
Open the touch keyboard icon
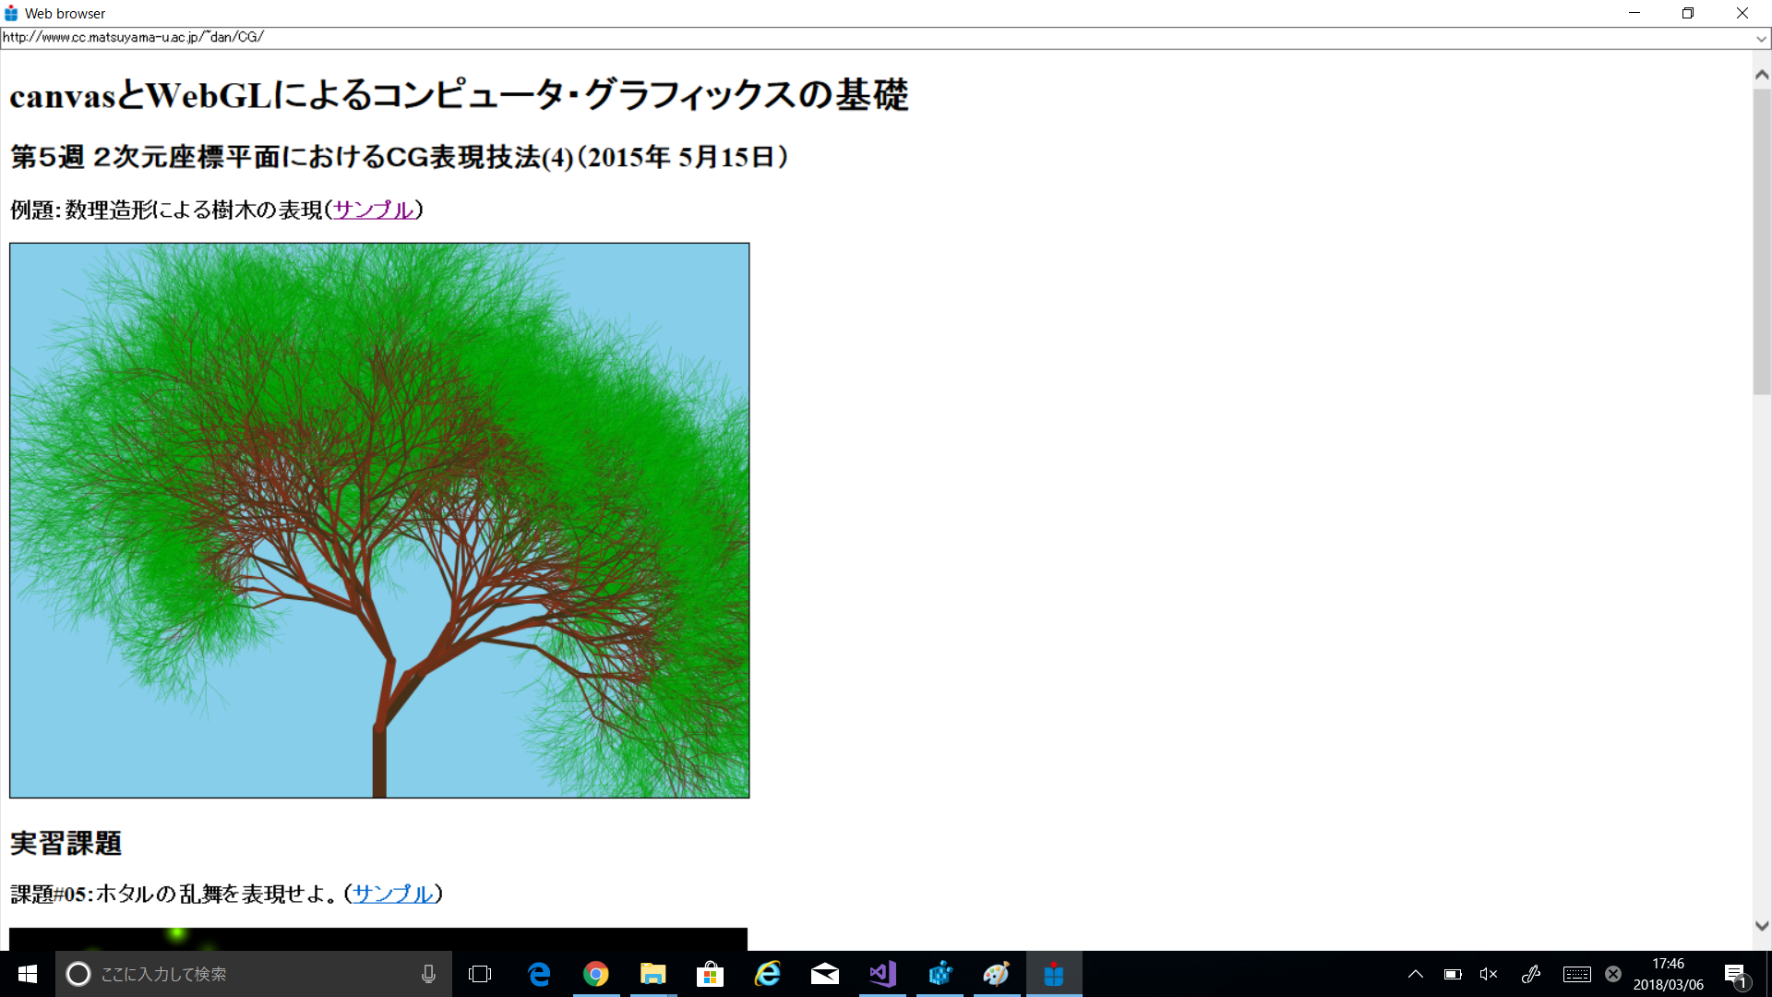[1576, 974]
